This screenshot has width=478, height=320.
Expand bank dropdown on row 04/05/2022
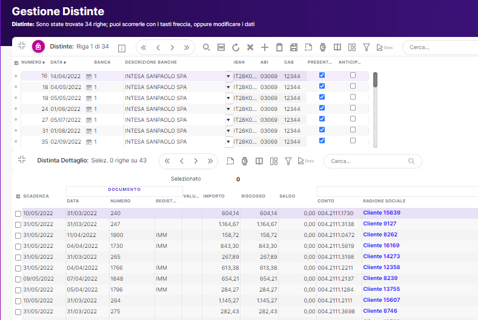tap(228, 87)
